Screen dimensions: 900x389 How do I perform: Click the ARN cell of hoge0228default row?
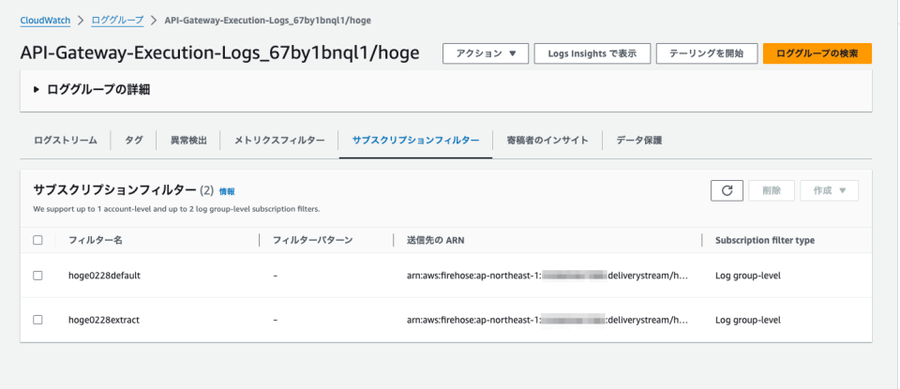point(547,276)
